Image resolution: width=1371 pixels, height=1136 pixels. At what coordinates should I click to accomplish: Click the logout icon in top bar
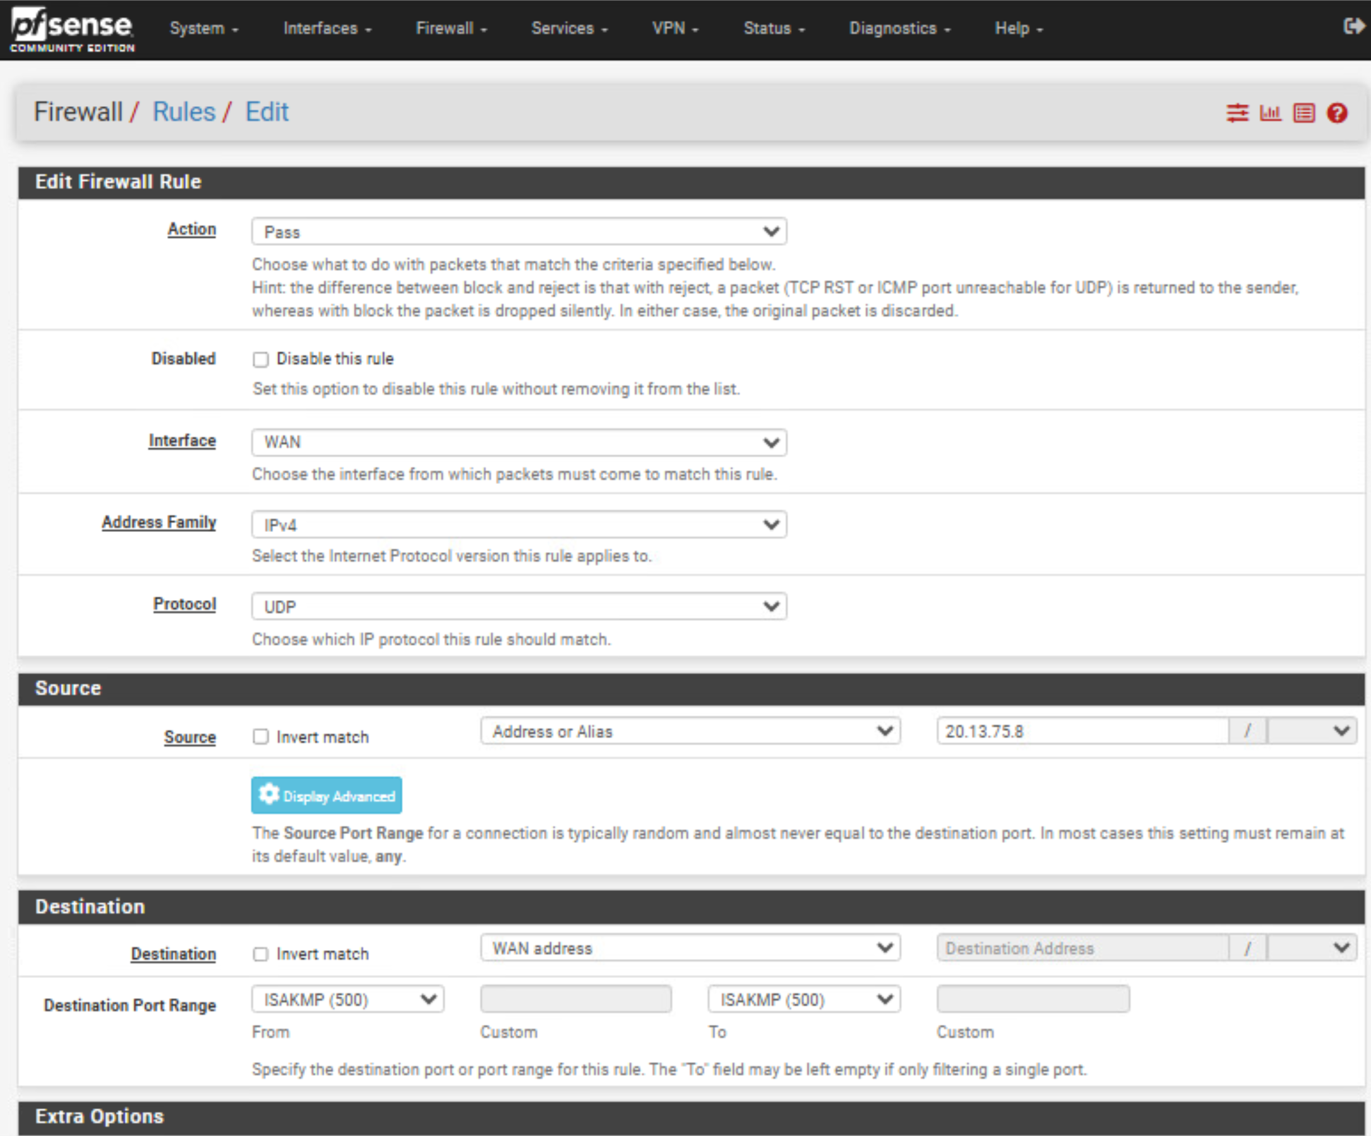1354,27
